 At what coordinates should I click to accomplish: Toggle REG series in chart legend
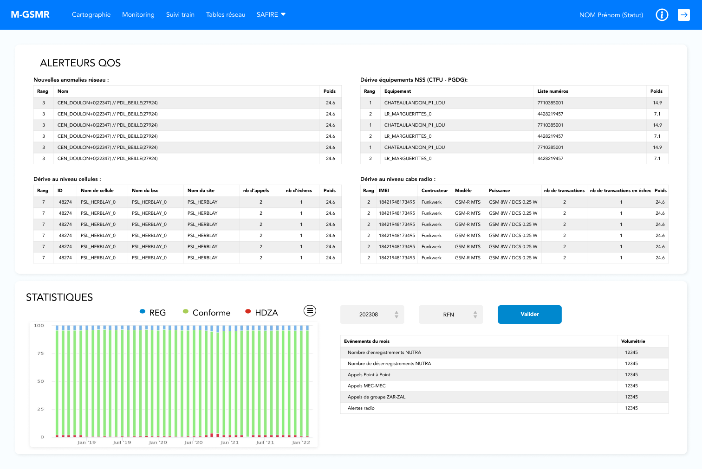[x=153, y=313]
